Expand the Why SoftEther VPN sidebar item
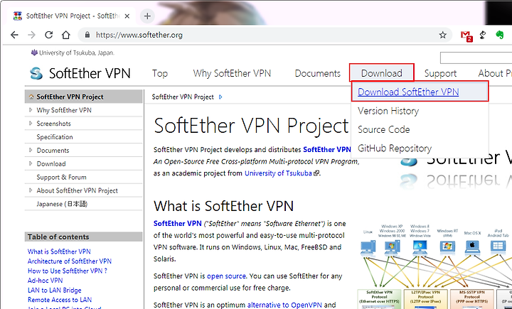The image size is (512, 309). 31,110
